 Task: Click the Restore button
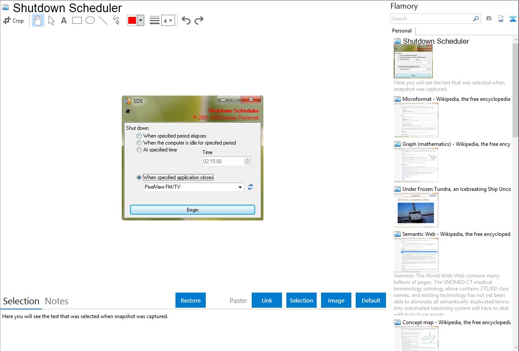(191, 300)
